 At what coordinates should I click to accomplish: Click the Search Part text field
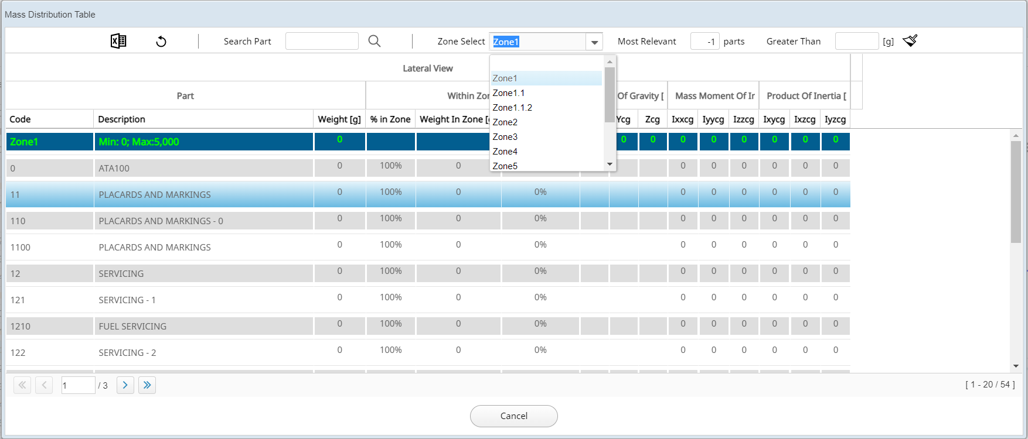pyautogui.click(x=322, y=41)
